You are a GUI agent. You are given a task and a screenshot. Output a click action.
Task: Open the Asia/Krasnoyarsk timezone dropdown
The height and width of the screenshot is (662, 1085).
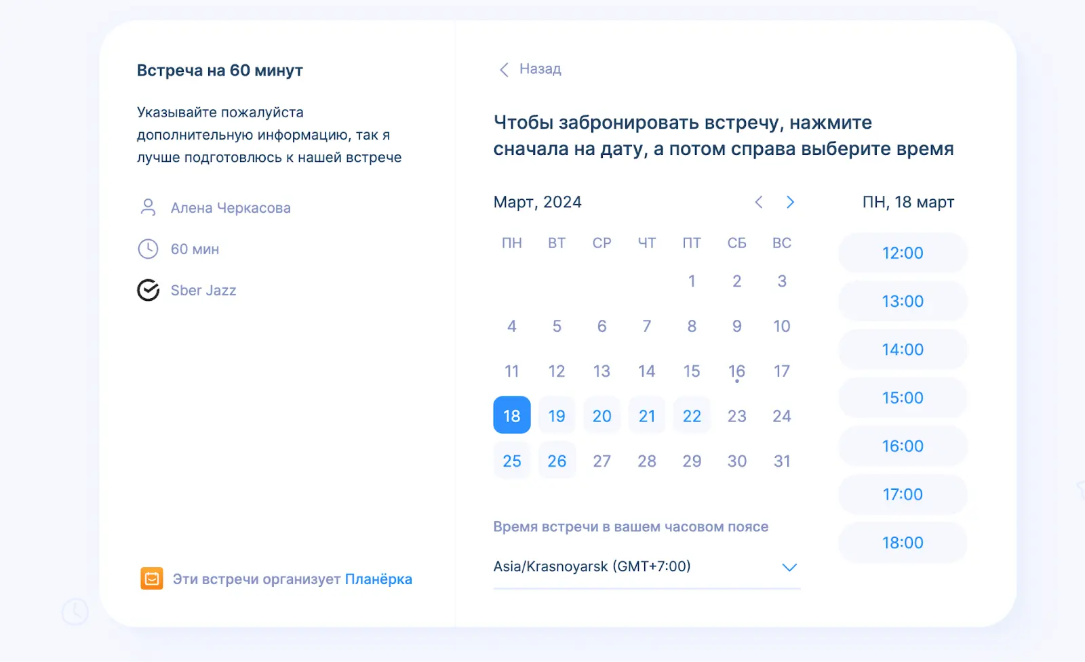pos(647,567)
